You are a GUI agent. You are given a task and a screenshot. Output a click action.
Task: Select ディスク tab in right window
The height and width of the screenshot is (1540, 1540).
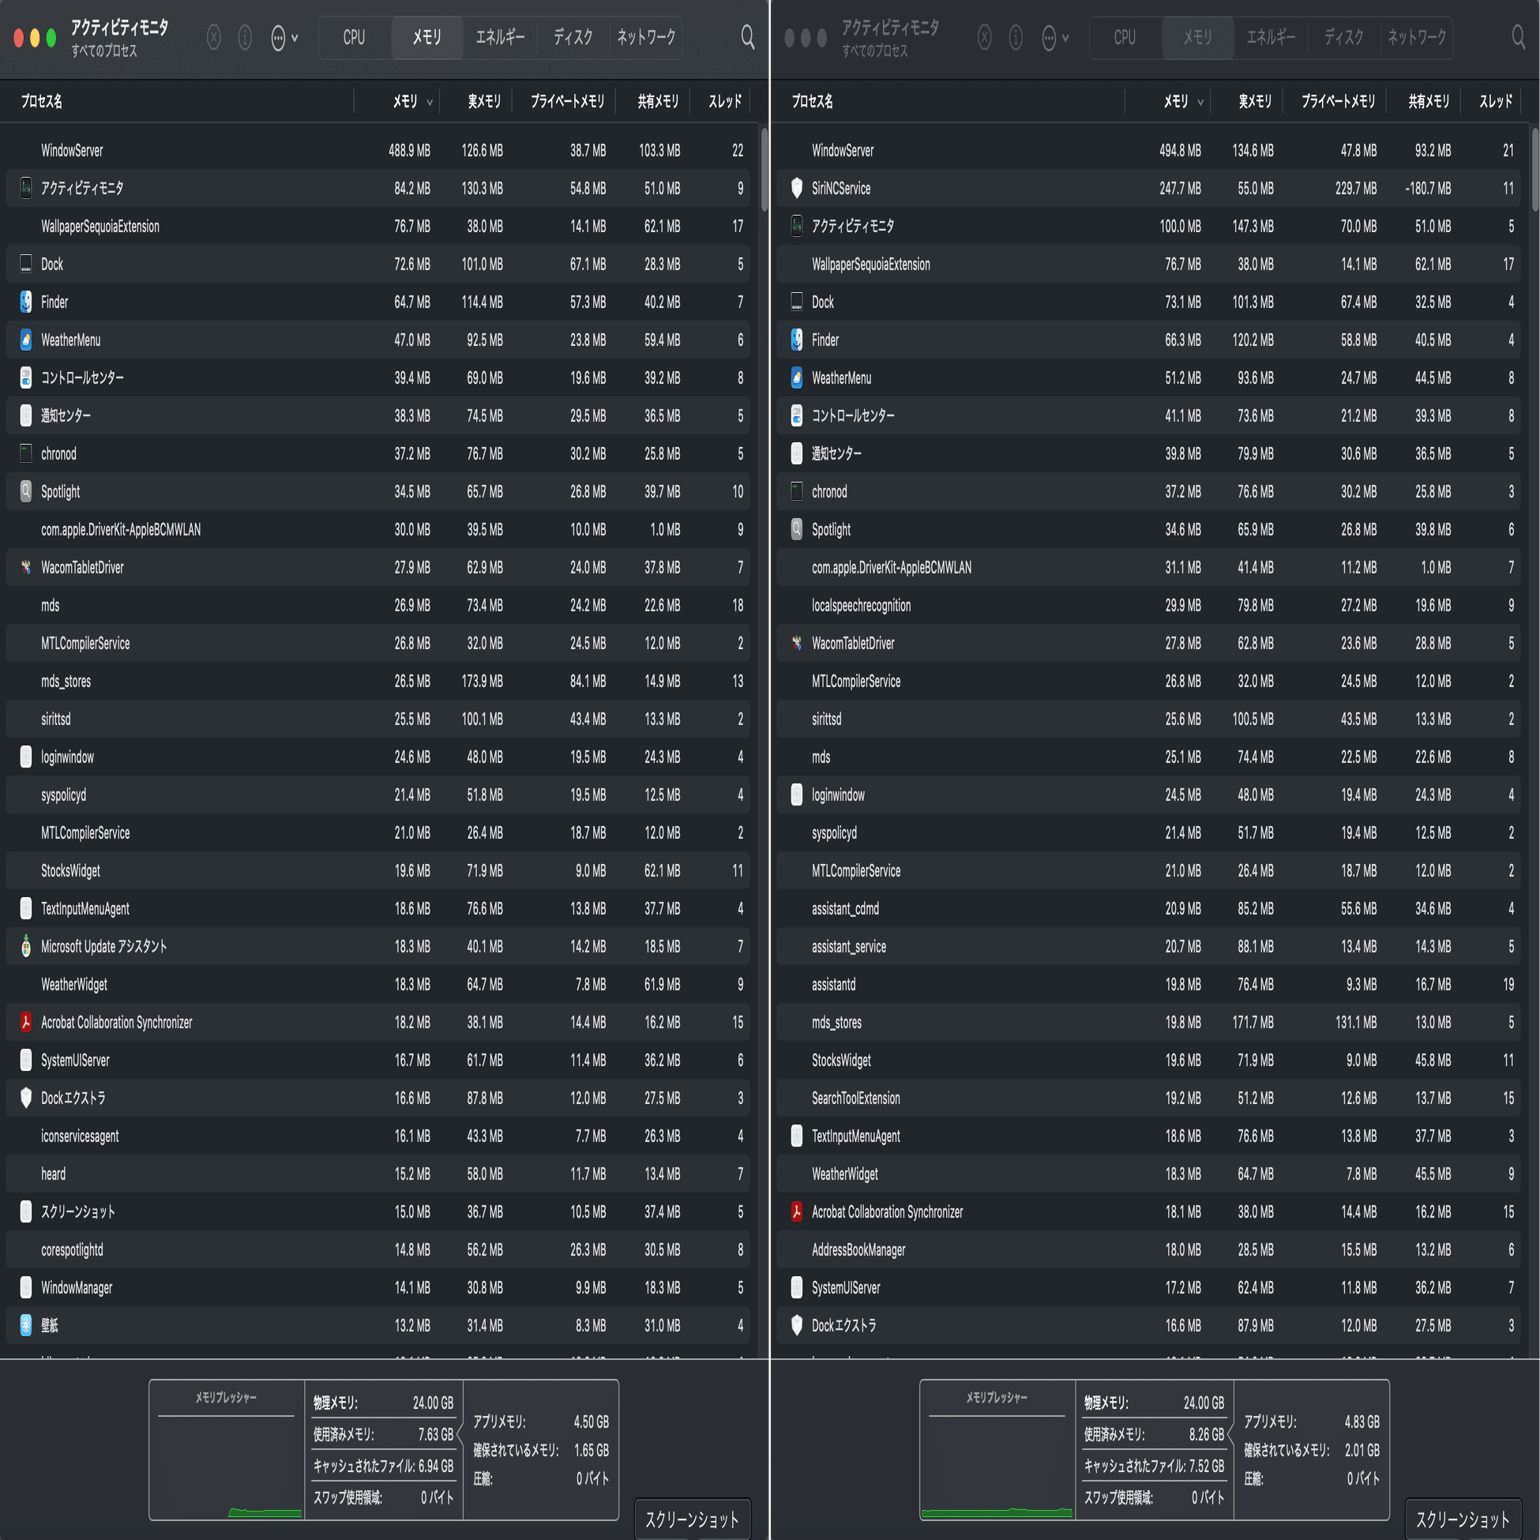click(1343, 37)
